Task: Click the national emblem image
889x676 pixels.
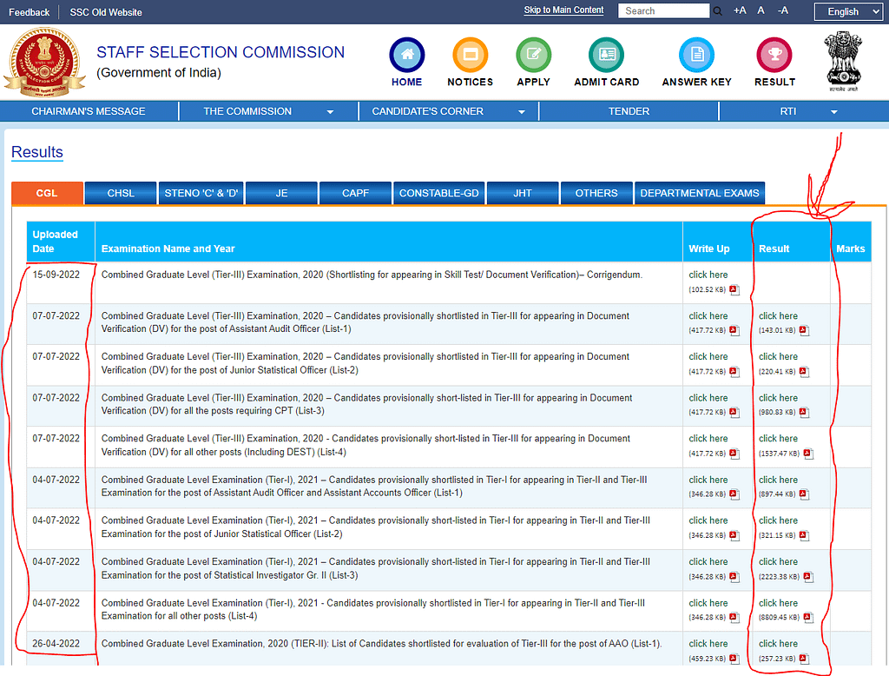Action: (x=843, y=62)
